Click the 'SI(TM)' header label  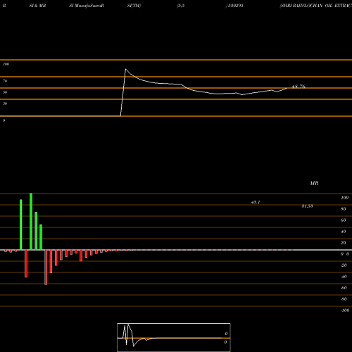[x=134, y=6]
